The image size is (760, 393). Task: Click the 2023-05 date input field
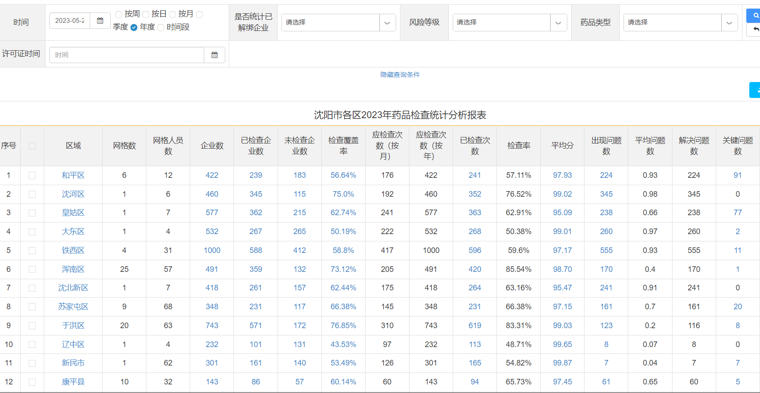70,21
